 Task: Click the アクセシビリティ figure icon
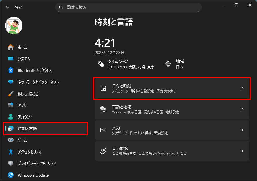pos(11,152)
